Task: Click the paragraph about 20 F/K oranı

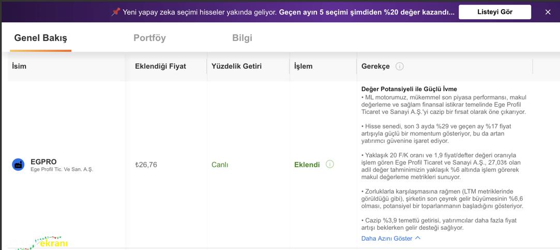Action: point(440,166)
